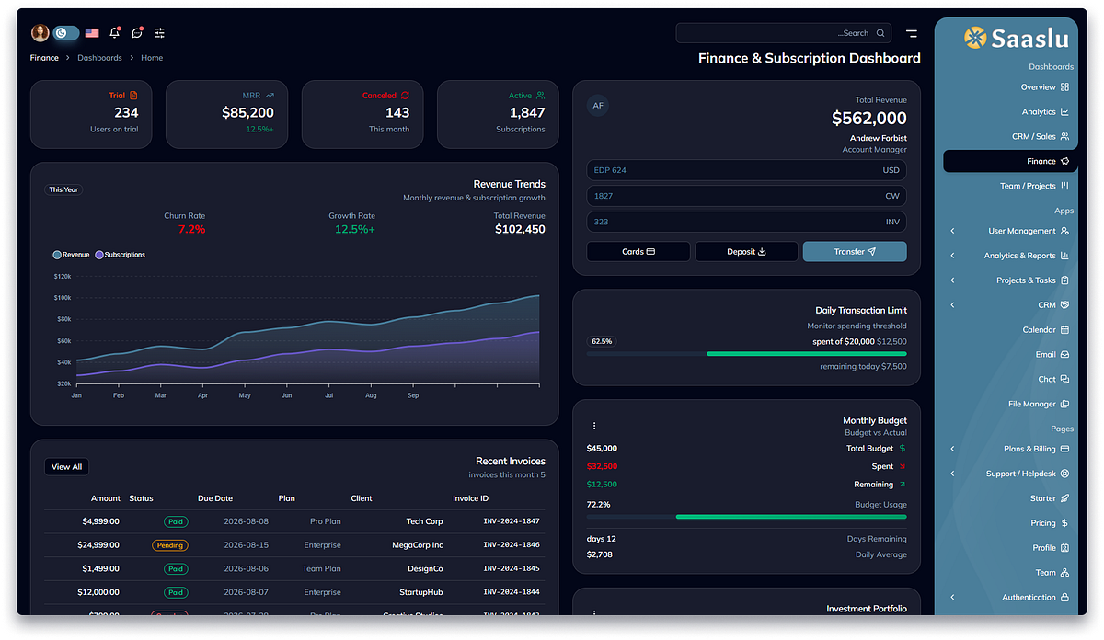Toggle the sidebar hamburger menu
This screenshot has width=1104, height=640.
pos(912,33)
